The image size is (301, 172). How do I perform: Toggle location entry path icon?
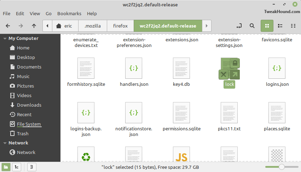point(239,26)
